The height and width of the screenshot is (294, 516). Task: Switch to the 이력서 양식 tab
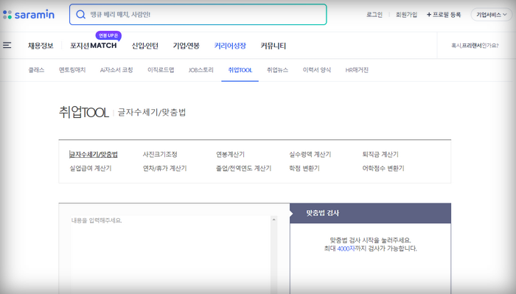pyautogui.click(x=316, y=70)
